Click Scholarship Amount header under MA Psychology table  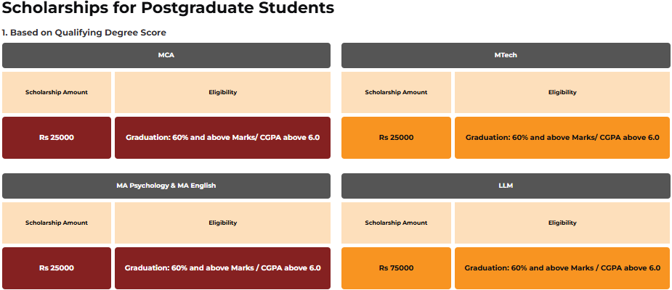tap(57, 223)
